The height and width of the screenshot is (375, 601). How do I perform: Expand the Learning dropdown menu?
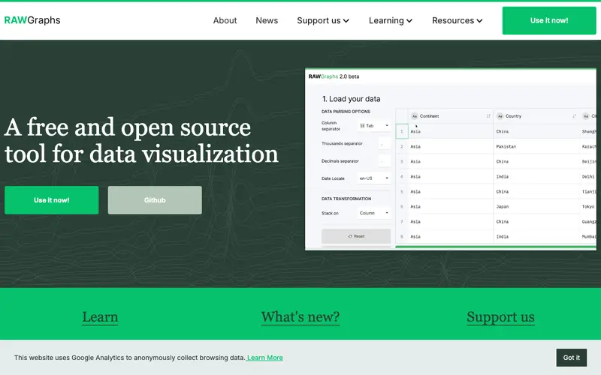pos(390,21)
